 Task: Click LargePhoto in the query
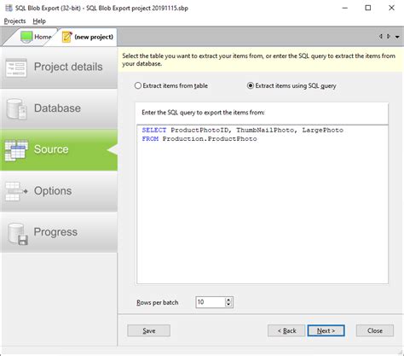323,130
